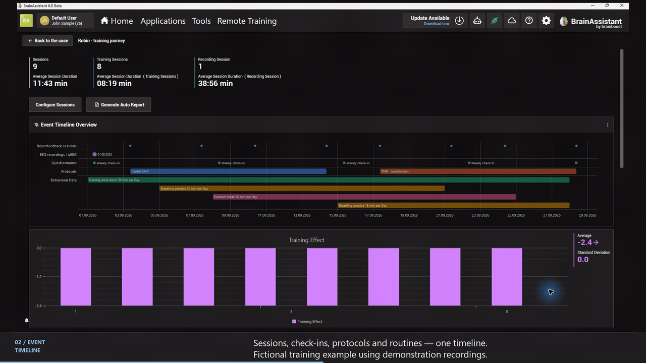Select the Central SMR protocol bar
The width and height of the screenshot is (646, 363).
[228, 171]
